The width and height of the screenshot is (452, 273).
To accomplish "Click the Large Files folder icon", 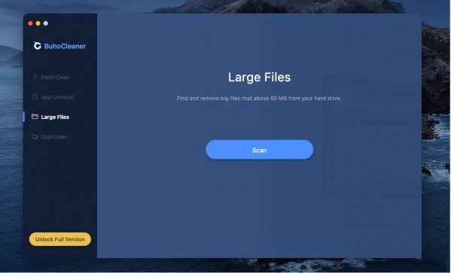I will 35,117.
